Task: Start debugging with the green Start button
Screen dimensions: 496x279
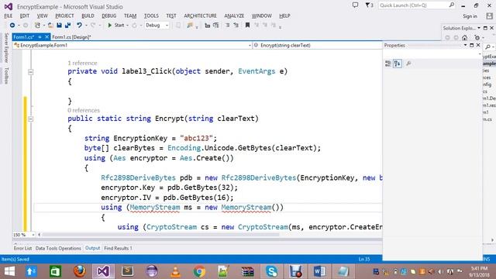Action: coord(115,26)
